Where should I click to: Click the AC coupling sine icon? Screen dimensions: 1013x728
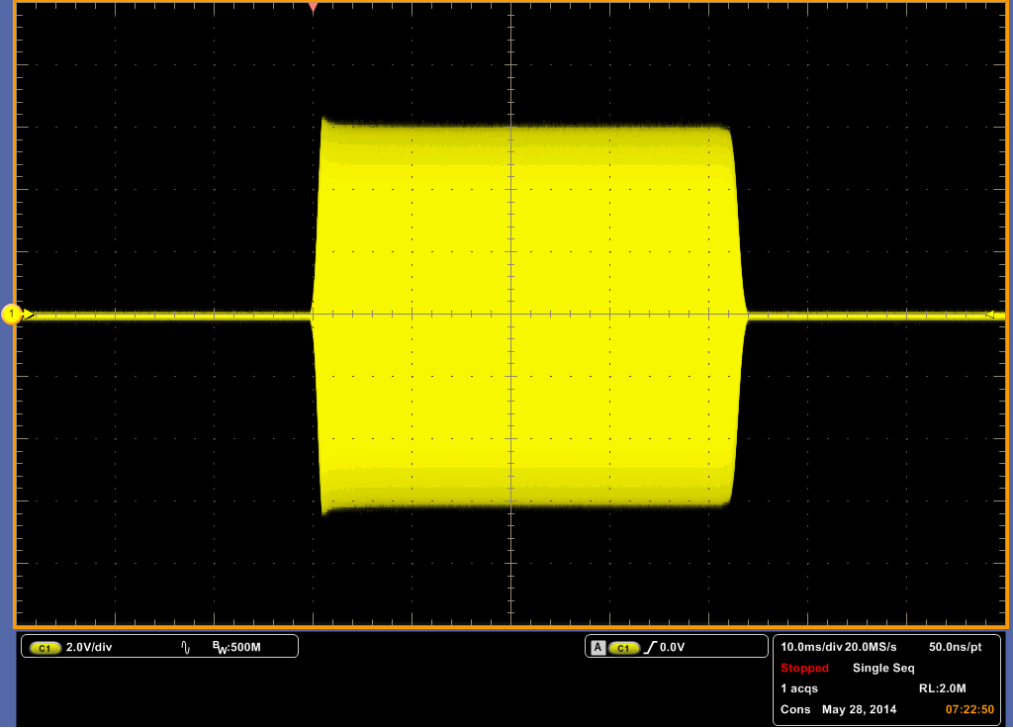point(186,647)
